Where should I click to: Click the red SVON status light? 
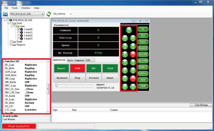click(x=133, y=78)
